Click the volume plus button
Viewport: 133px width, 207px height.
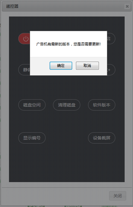point(111,70)
